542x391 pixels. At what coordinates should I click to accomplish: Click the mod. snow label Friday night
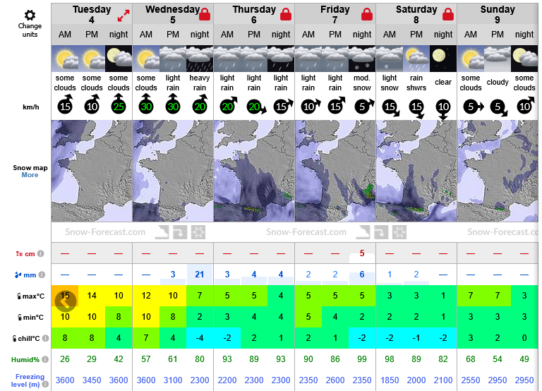(362, 83)
